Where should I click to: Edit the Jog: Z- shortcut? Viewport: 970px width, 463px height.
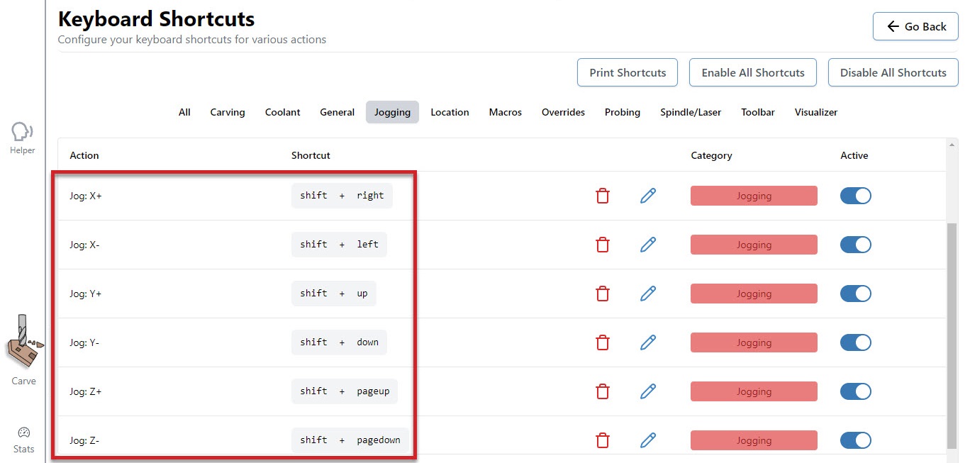coord(647,440)
